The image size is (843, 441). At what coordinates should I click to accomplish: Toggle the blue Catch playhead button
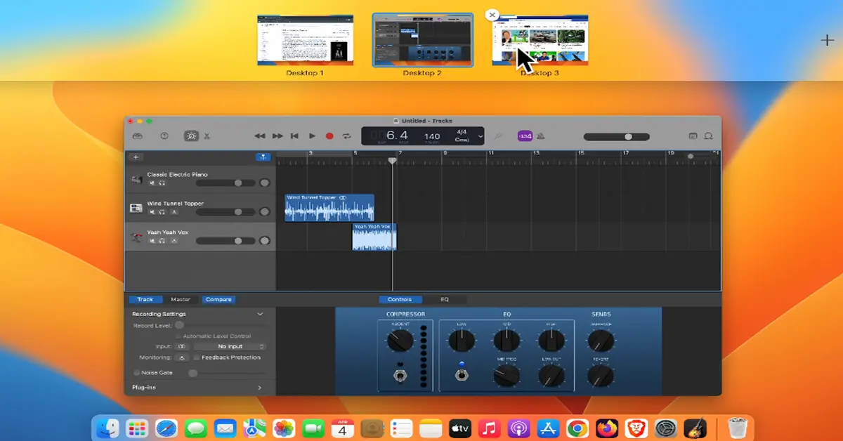coord(263,157)
